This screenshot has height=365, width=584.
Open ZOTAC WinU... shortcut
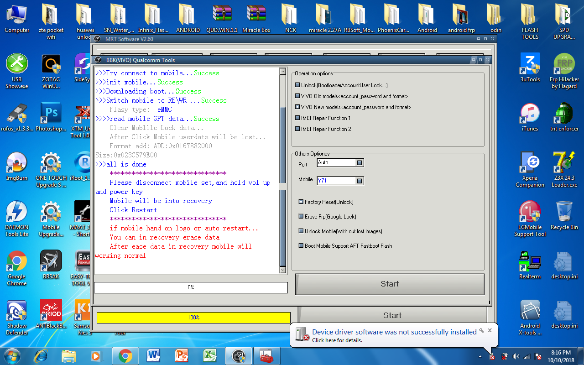point(51,71)
